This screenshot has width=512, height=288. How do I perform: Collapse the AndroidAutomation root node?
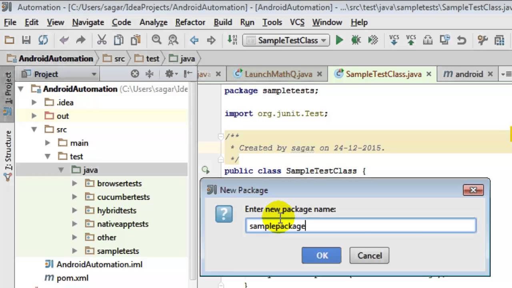click(x=21, y=89)
